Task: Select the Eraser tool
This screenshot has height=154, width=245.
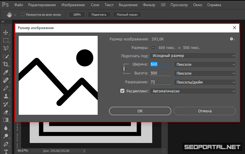Action: pos(6,112)
